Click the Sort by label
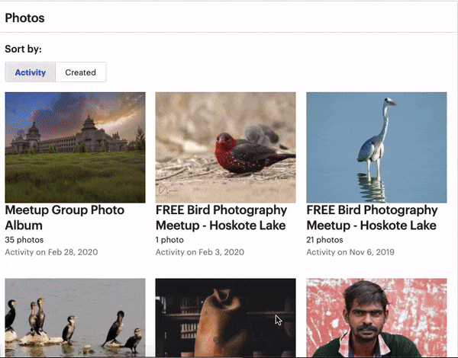This screenshot has width=458, height=358. coord(24,49)
